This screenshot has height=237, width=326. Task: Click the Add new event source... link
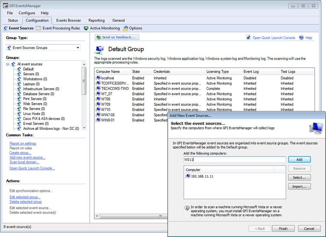pyautogui.click(x=27, y=157)
